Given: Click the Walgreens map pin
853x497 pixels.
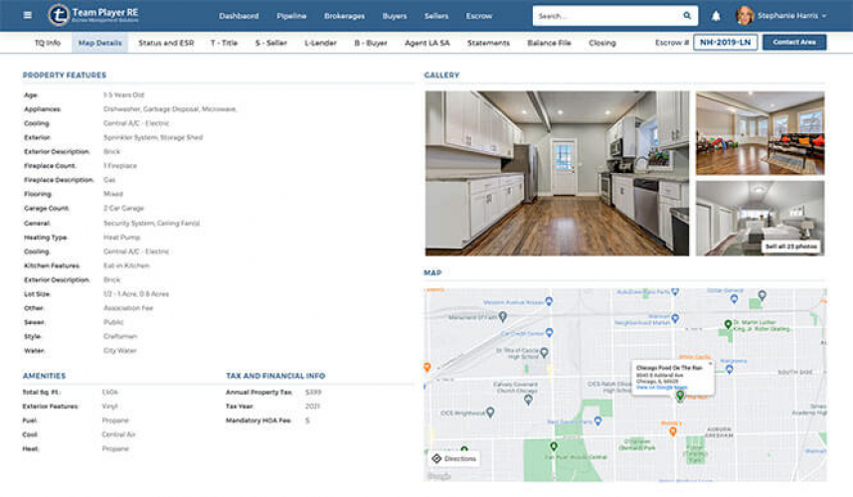Looking at the screenshot, I should click(730, 369).
